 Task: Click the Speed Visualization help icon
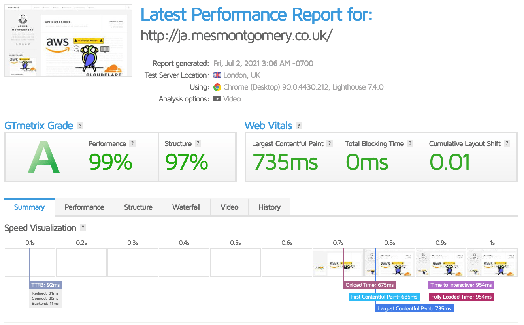click(x=83, y=228)
